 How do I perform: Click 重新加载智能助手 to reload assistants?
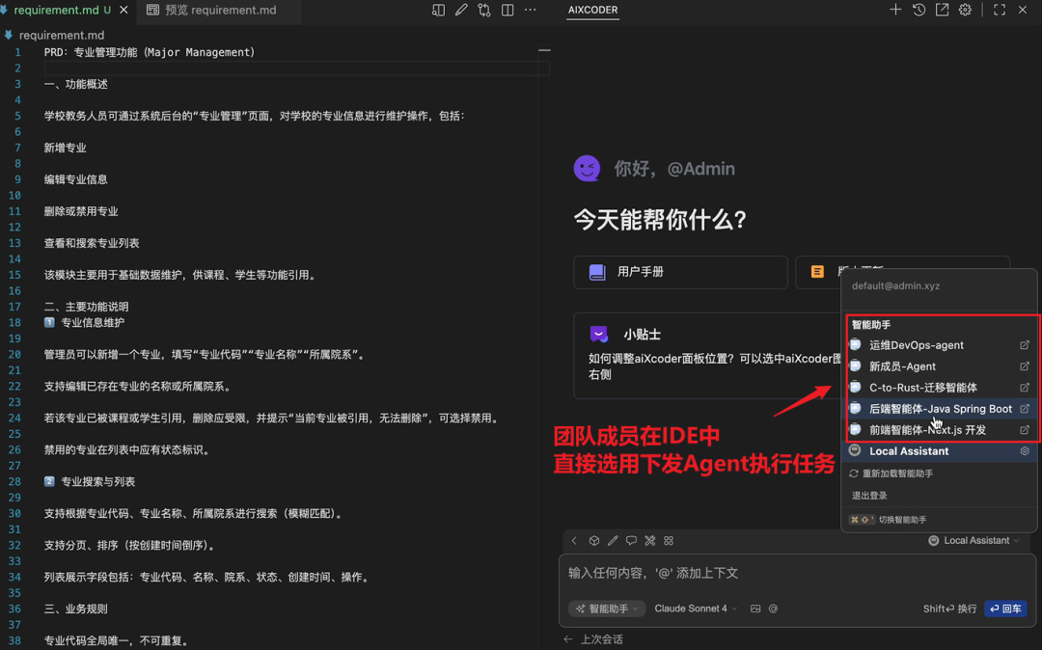896,474
